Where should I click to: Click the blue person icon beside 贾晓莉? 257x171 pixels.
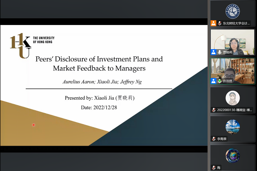213,52
